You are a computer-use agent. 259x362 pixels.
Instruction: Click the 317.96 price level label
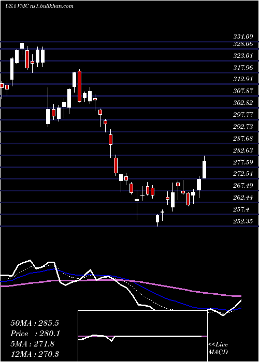click(243, 68)
